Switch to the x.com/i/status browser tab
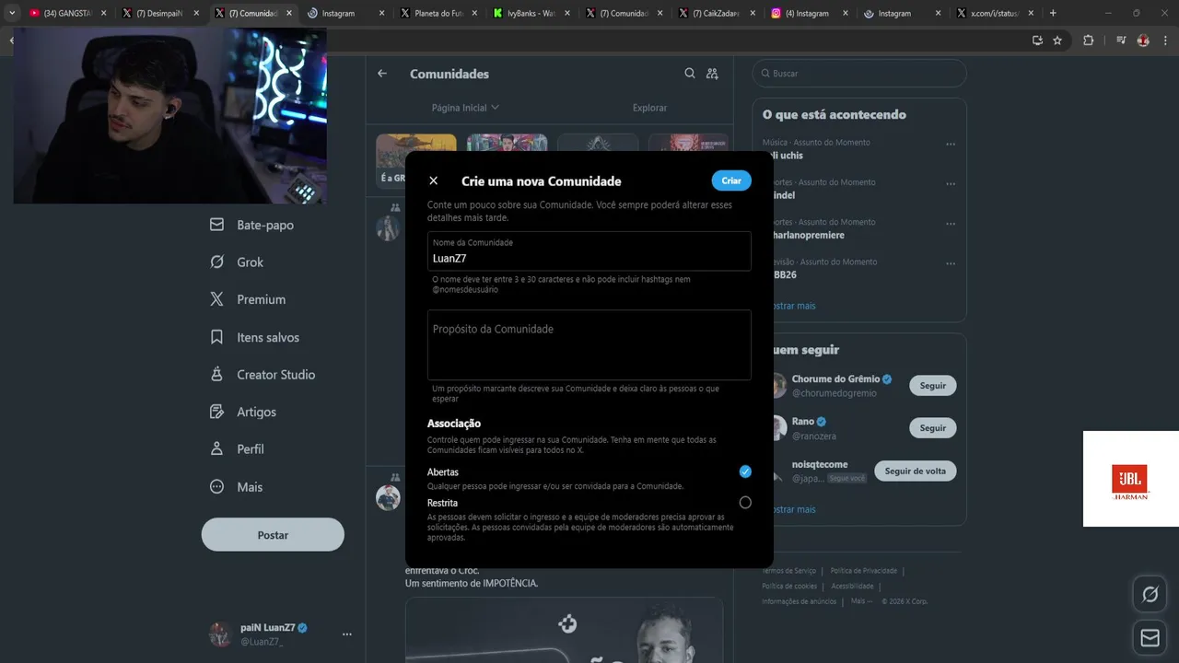Screen dimensions: 1179x663 click(x=995, y=13)
